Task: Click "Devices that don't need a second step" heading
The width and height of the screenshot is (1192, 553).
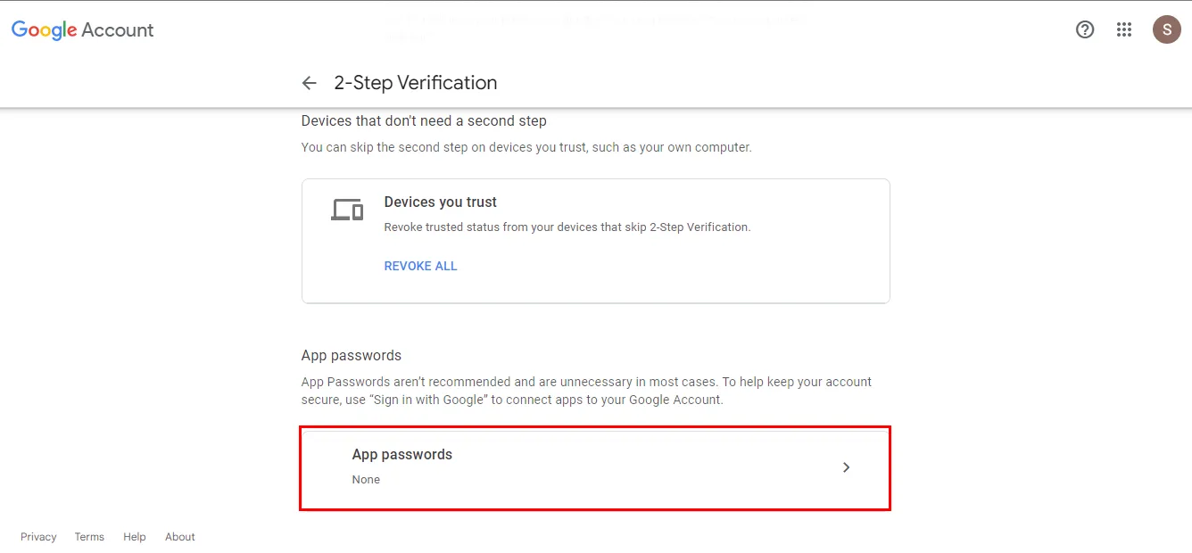Action: click(424, 120)
